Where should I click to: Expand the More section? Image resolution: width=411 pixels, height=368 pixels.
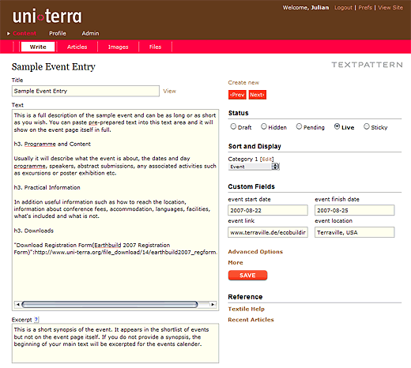click(236, 263)
